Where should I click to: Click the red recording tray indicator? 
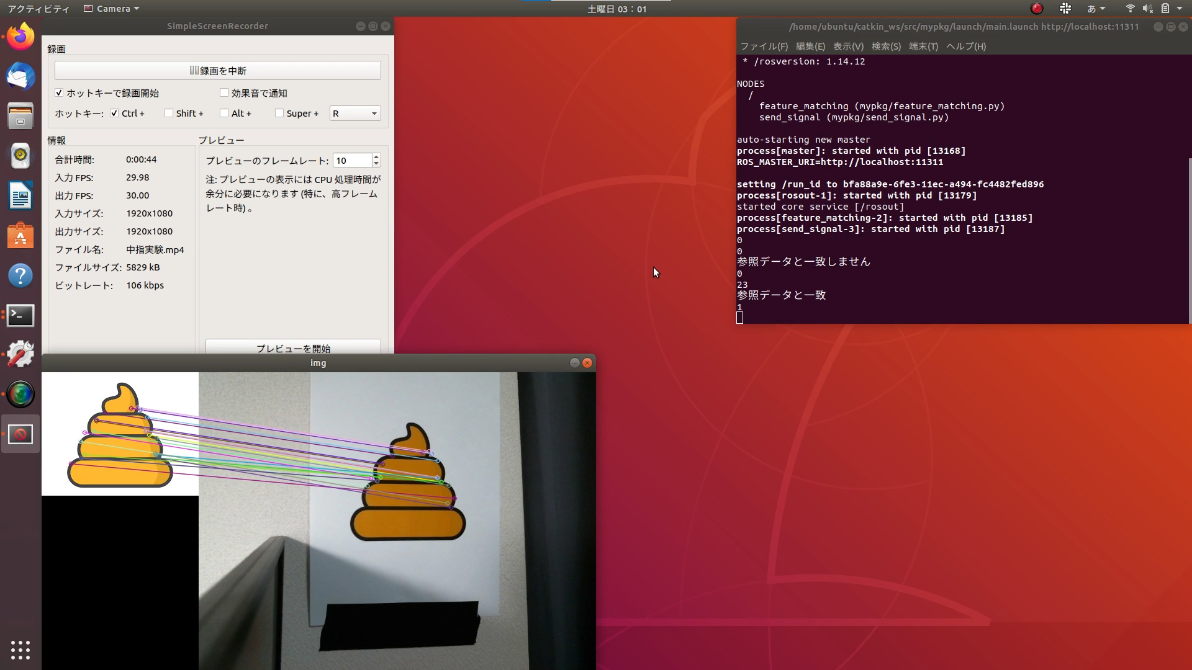coord(1036,9)
